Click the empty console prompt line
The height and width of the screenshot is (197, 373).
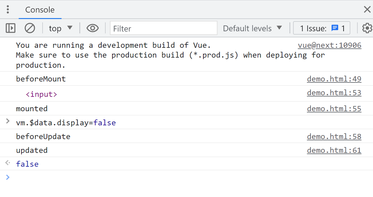click(184, 177)
